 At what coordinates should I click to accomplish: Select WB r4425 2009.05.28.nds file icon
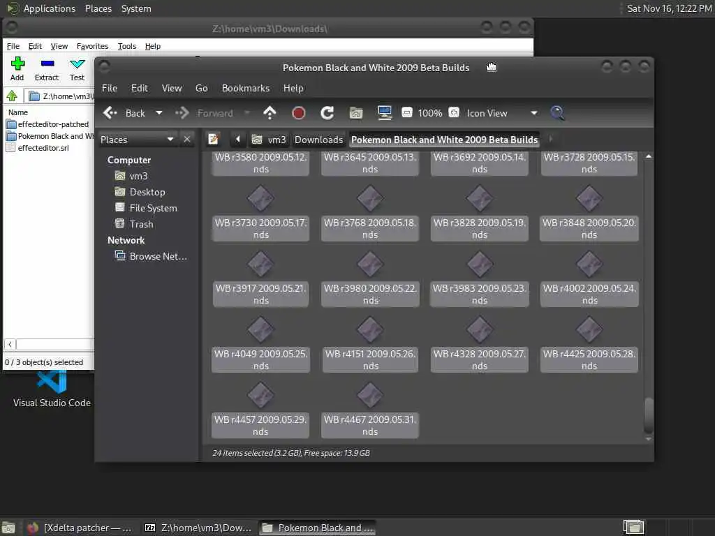click(x=589, y=329)
